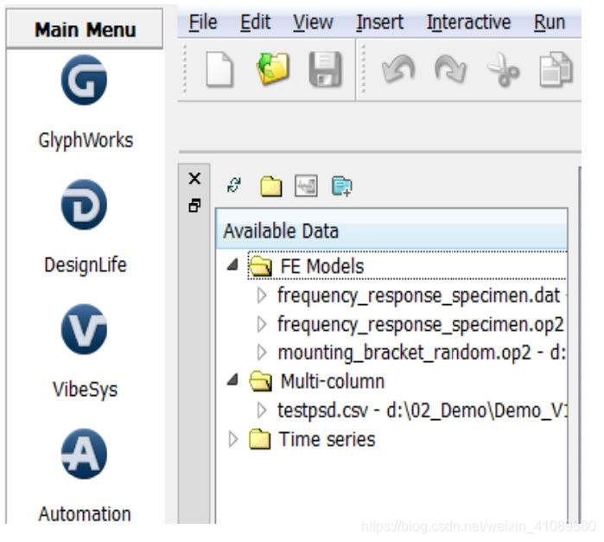Viewport: 604px width, 542px height.
Task: Create a new file with the blank page icon
Action: (x=219, y=70)
